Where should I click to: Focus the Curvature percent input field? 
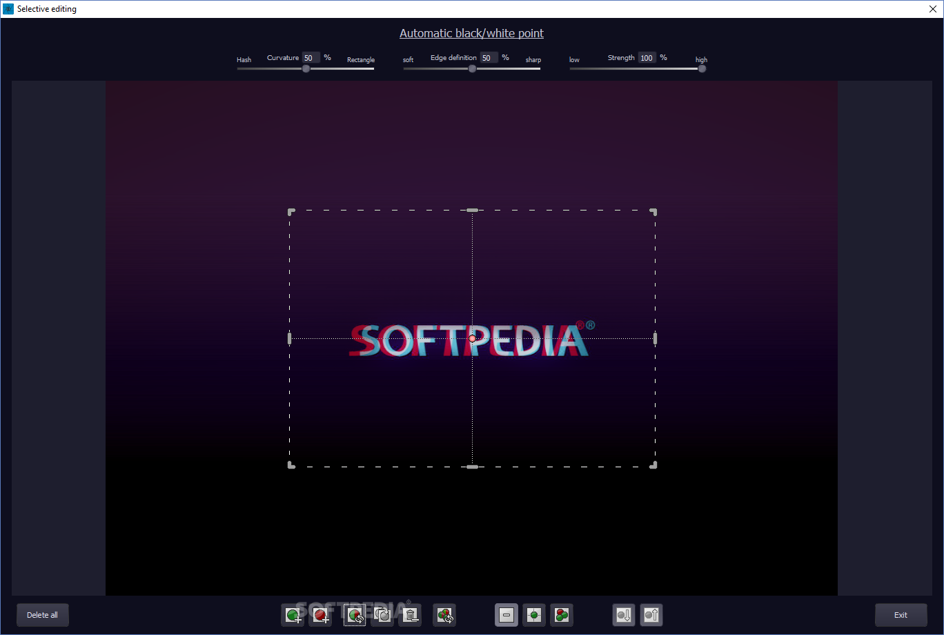(x=311, y=58)
